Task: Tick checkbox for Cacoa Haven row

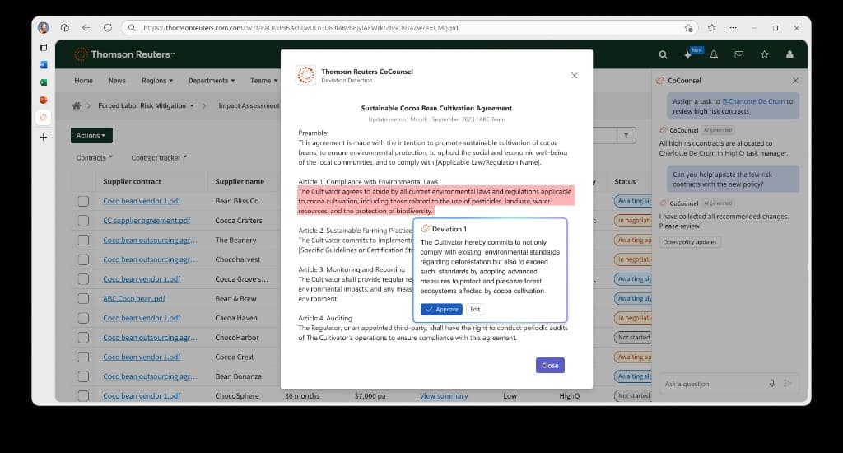Action: [83, 318]
